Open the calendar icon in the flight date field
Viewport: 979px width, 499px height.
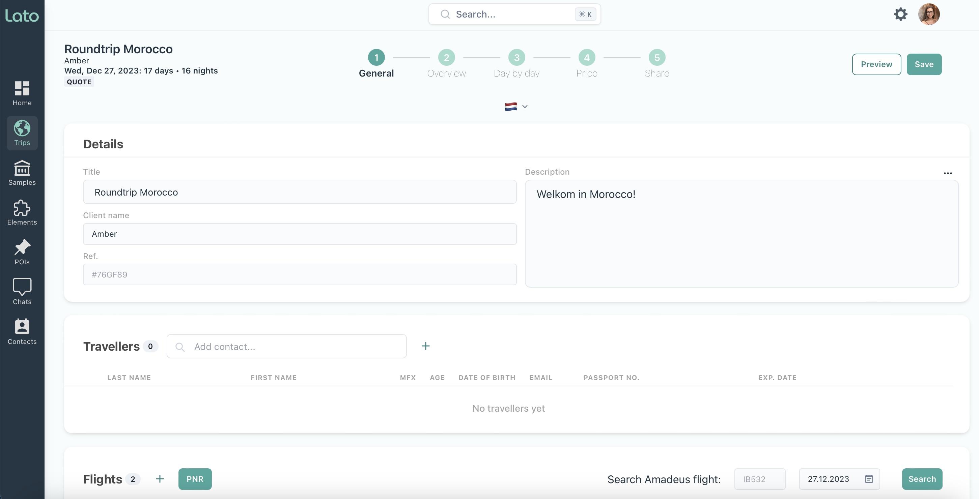pos(869,479)
